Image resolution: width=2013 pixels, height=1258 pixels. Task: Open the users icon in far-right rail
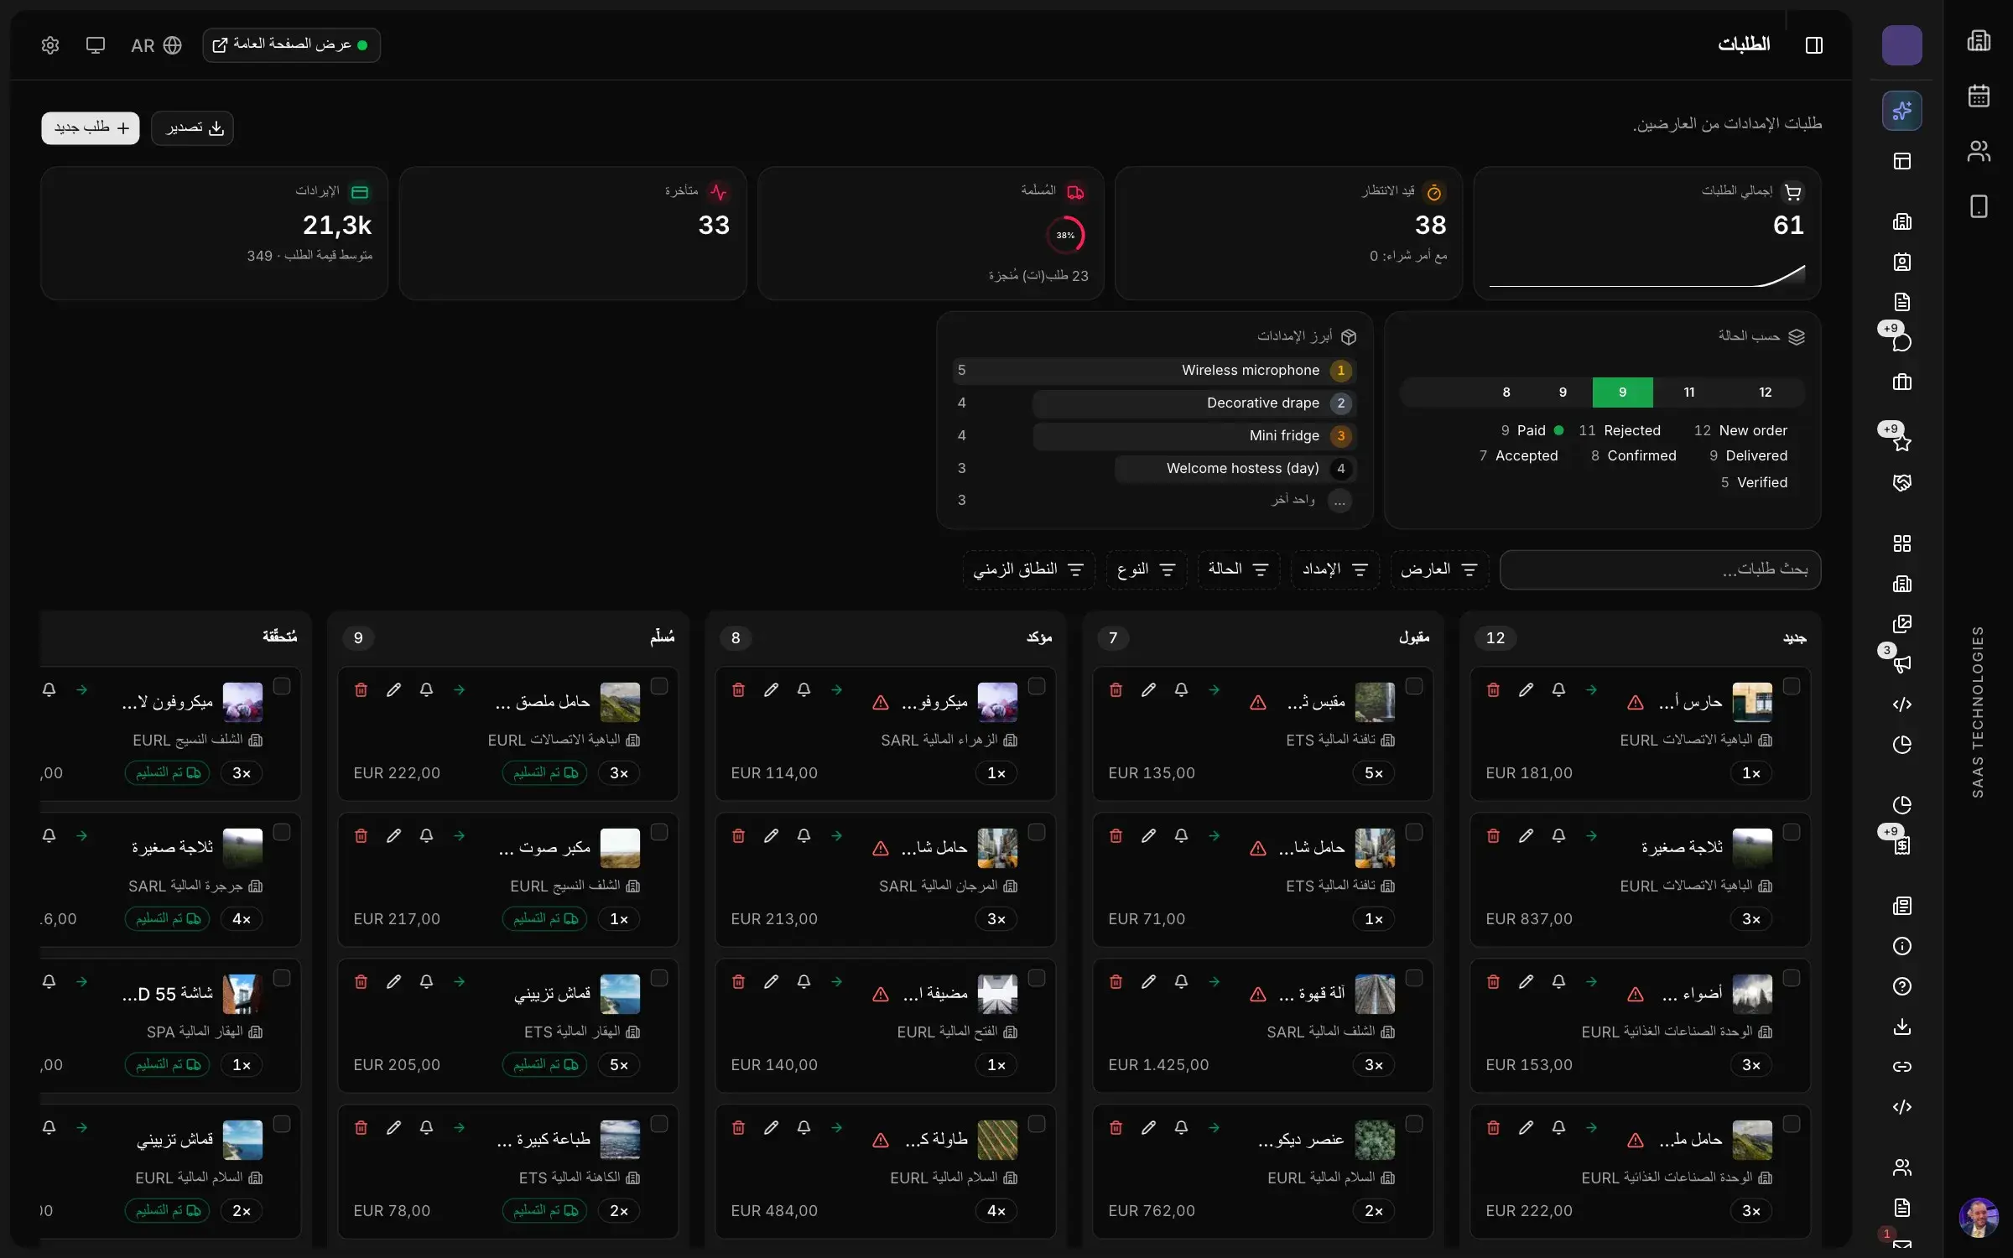tap(1979, 151)
